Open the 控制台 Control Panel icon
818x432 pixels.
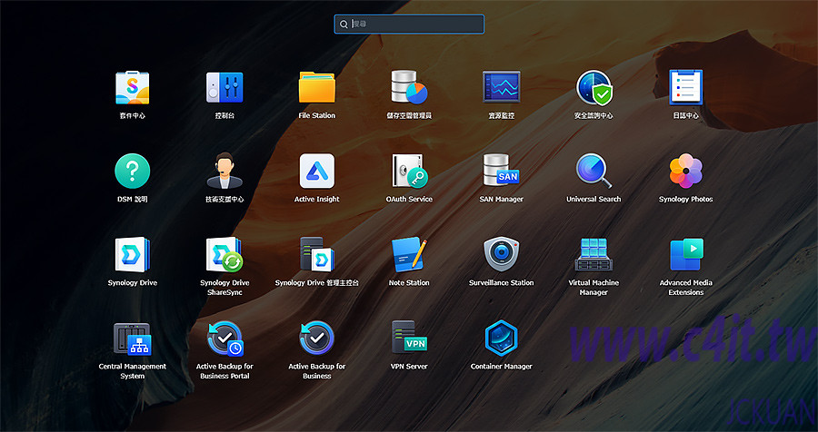tap(224, 87)
